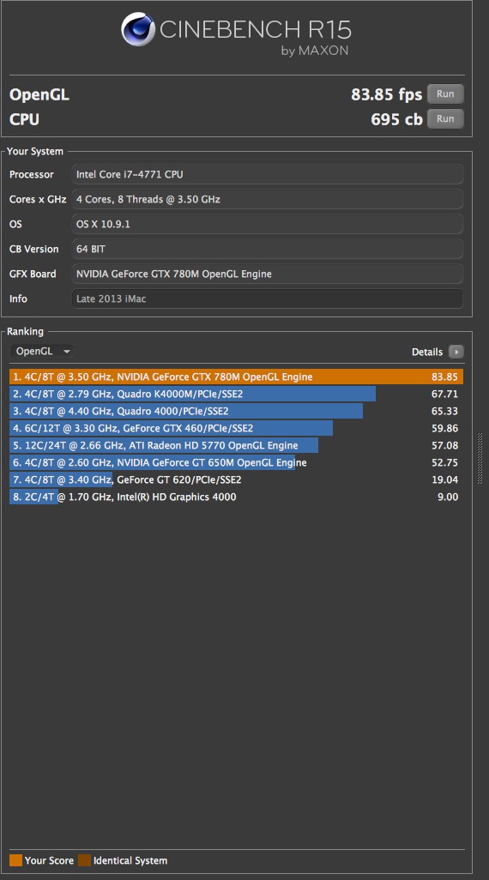Viewport: 489px width, 880px height.
Task: Click the Info field 'Late 2013 iMac'
Action: coord(268,298)
